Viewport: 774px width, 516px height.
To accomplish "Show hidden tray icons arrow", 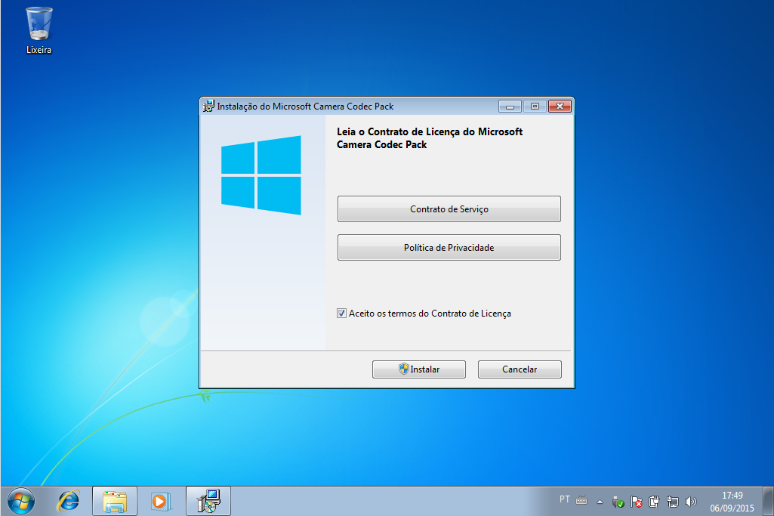I will 600,502.
